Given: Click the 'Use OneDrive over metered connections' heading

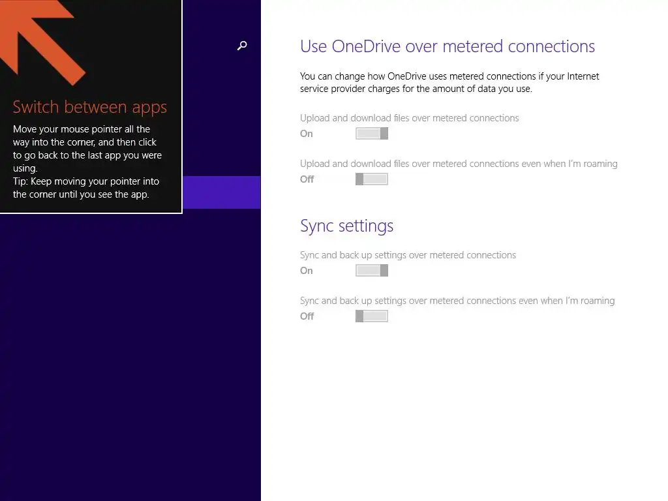Looking at the screenshot, I should (x=448, y=46).
